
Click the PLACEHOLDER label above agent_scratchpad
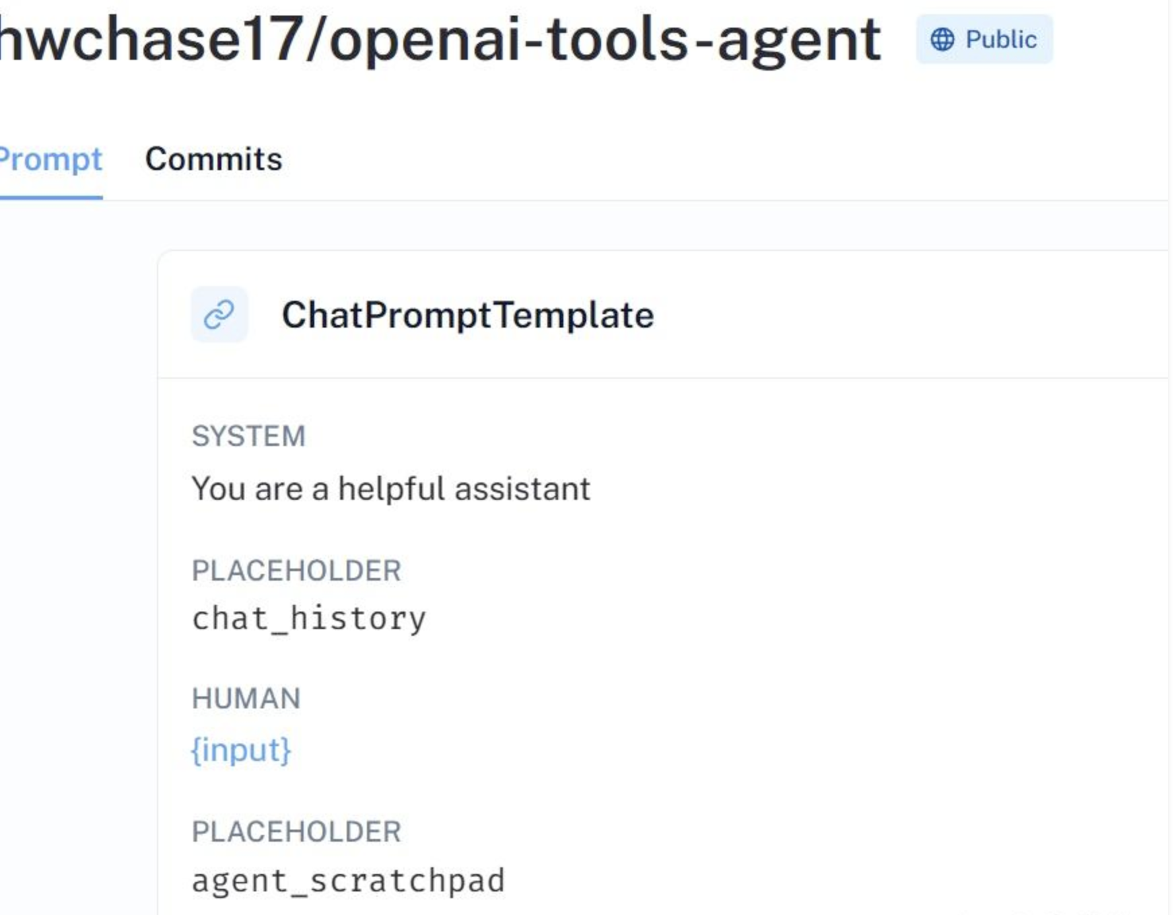click(x=296, y=832)
